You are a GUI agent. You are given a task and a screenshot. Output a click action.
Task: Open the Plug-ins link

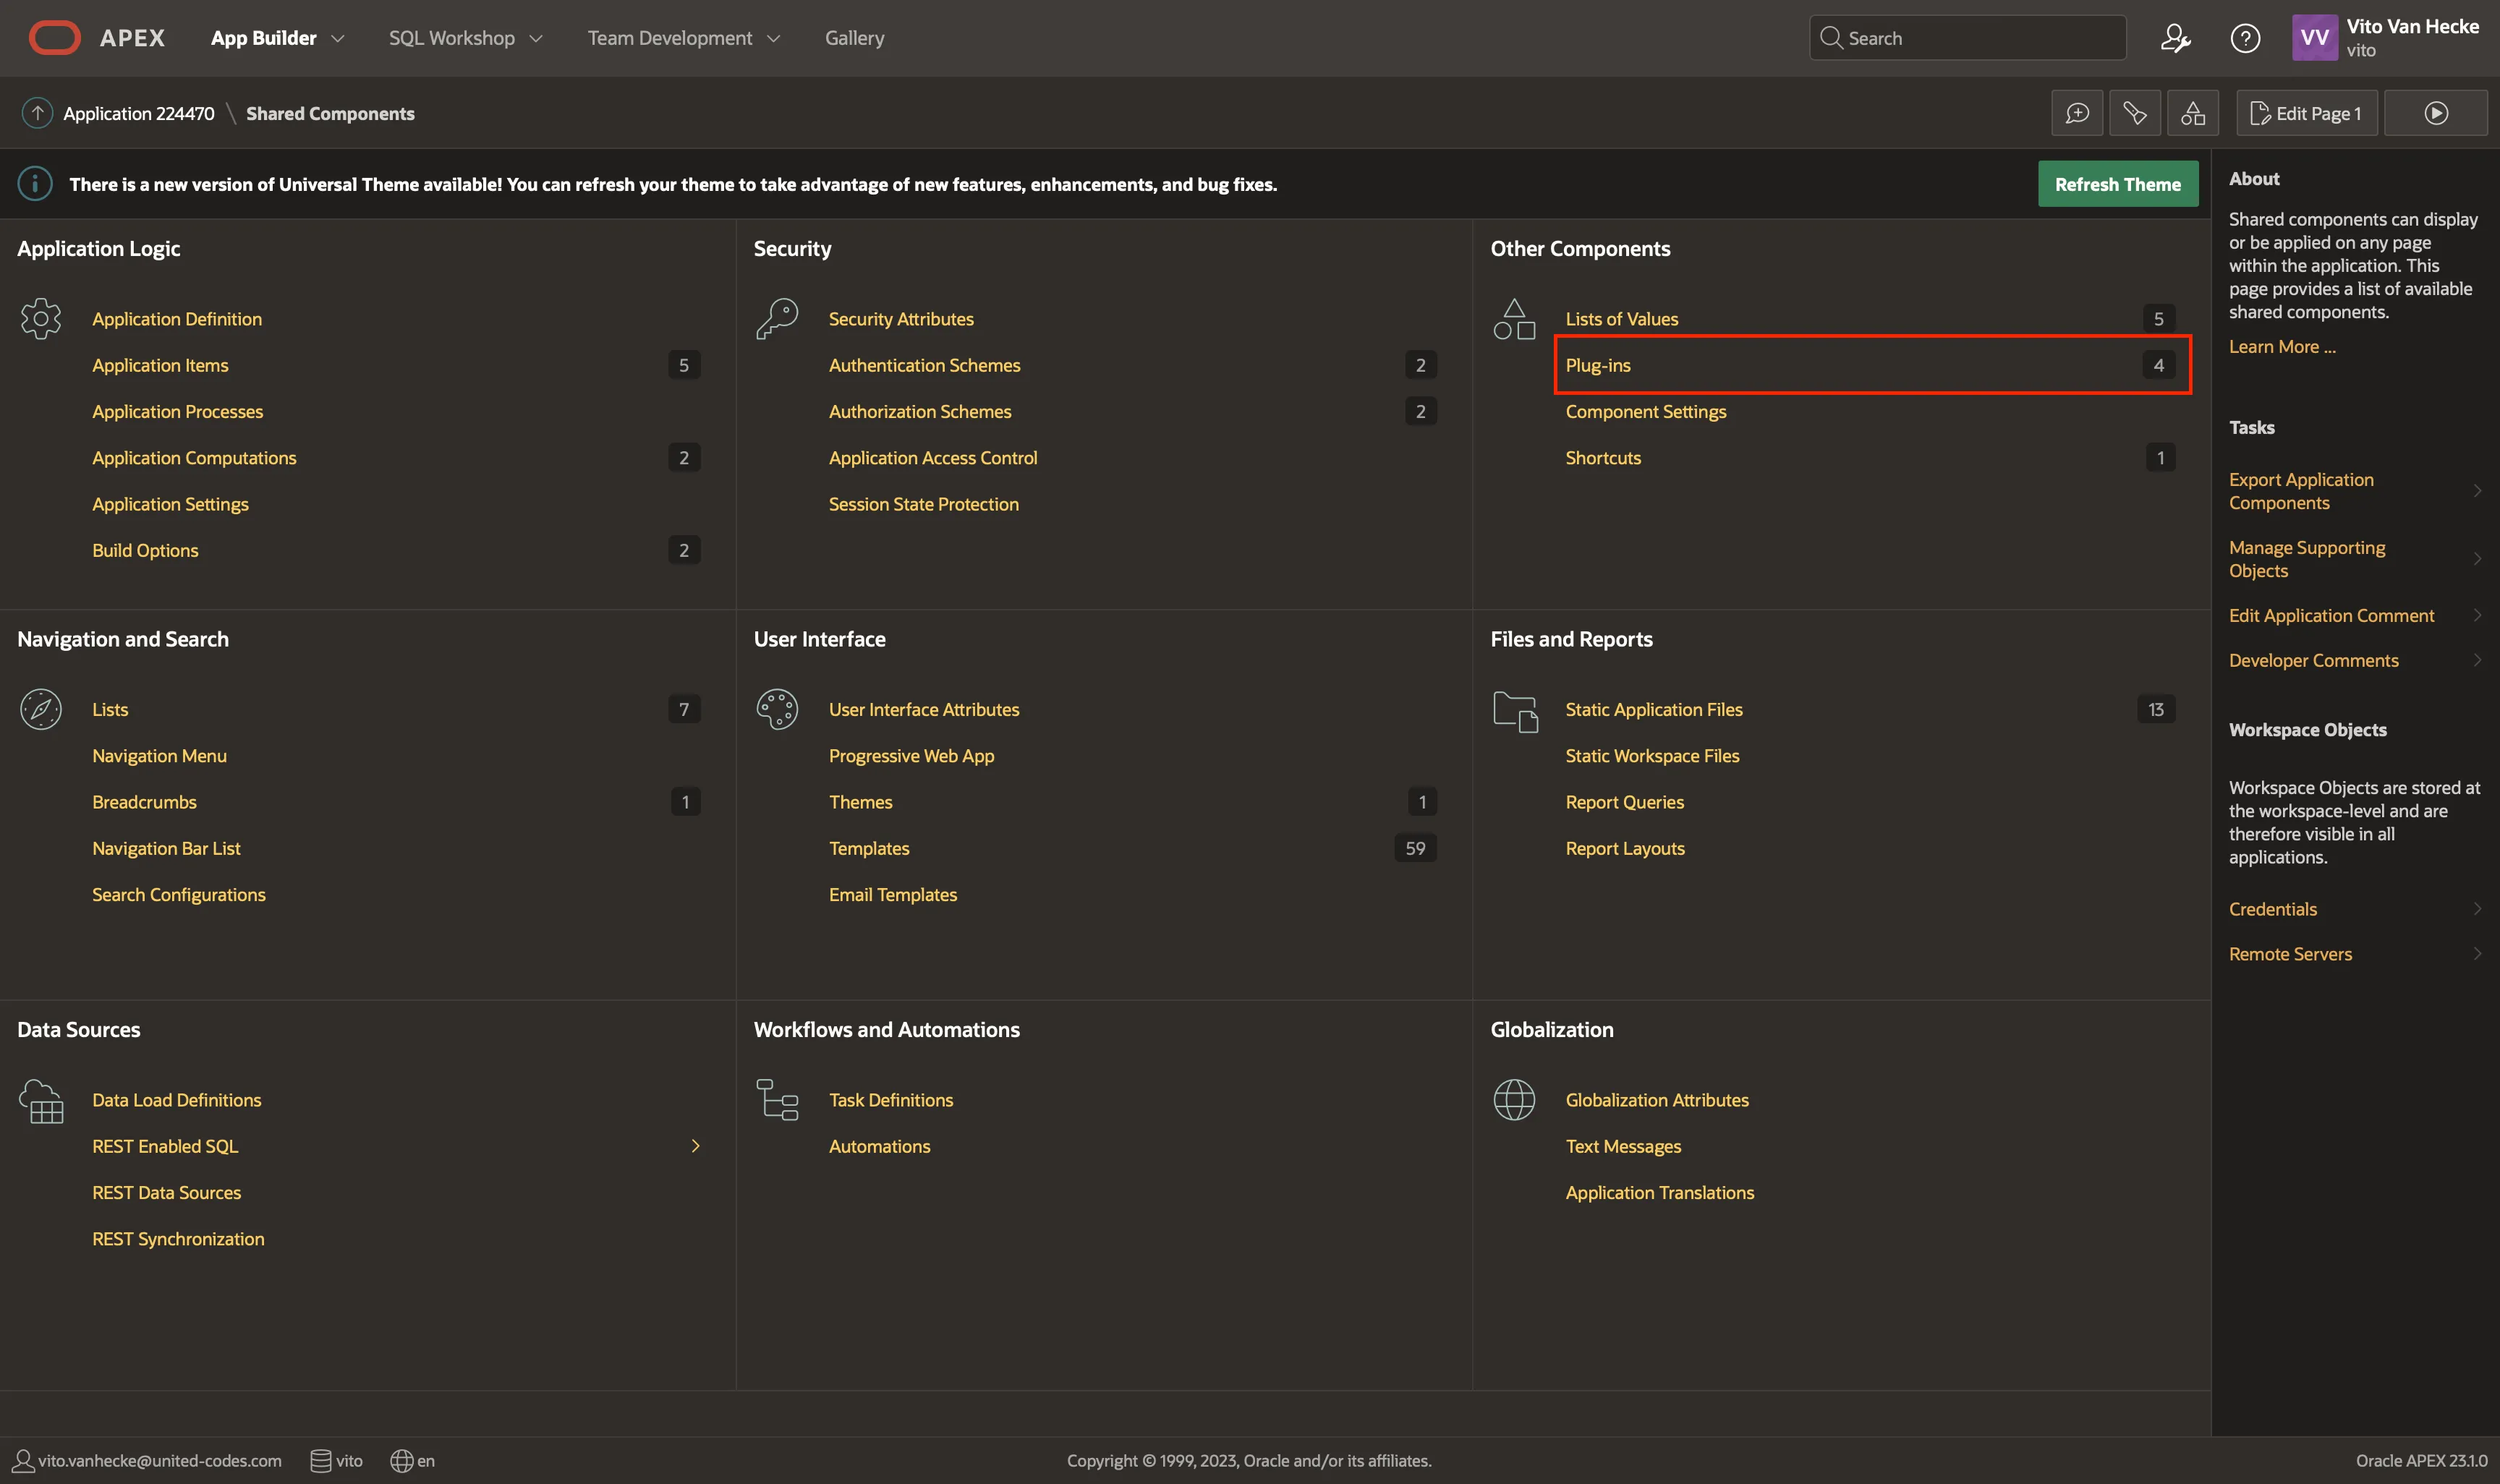coord(1597,365)
